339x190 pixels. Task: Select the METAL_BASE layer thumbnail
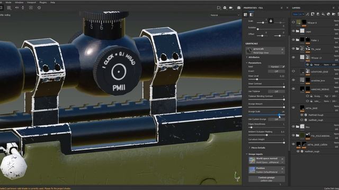tap(302, 108)
